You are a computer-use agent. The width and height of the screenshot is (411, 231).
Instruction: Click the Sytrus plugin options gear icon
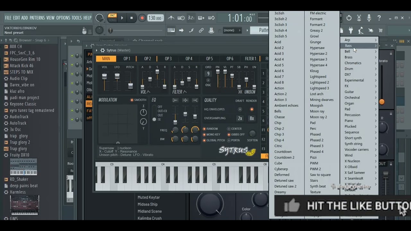click(102, 50)
